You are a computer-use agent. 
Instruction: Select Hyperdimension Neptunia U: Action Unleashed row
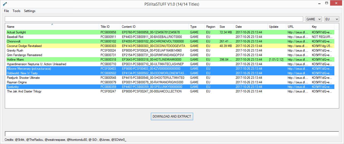click(170, 64)
